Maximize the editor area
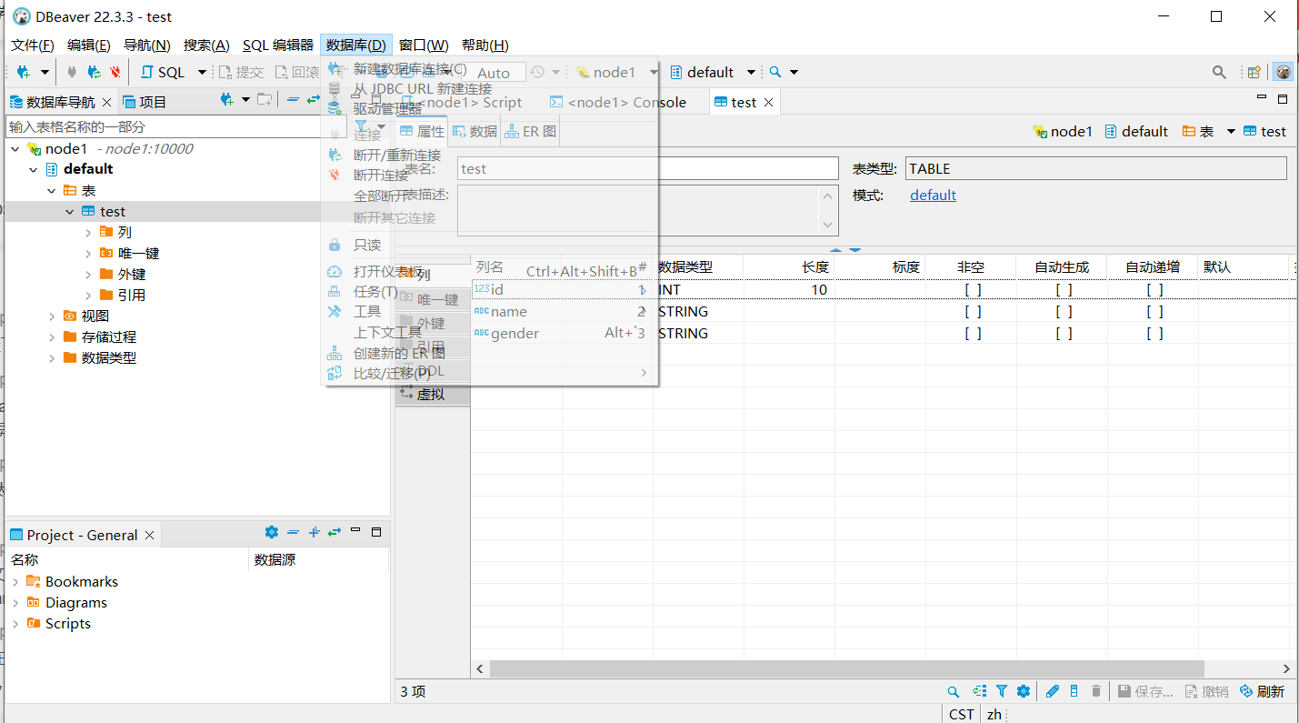This screenshot has width=1299, height=723. point(1283,99)
